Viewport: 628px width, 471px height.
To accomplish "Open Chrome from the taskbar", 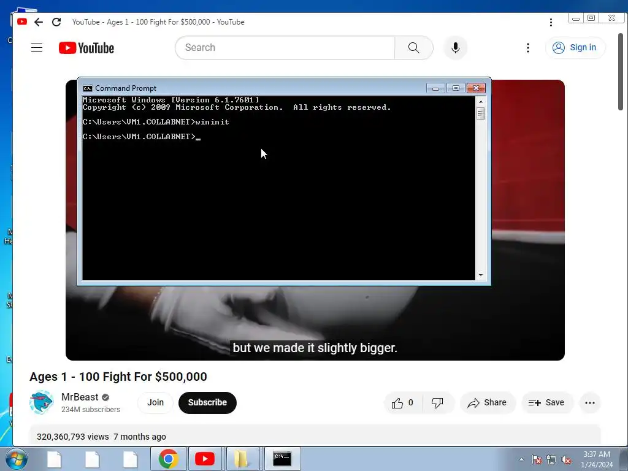I will 168,459.
